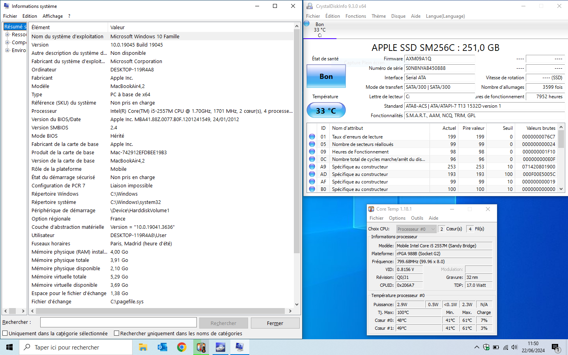The width and height of the screenshot is (568, 355).
Task: Switch to System Information taskbar icon
Action: click(x=239, y=347)
